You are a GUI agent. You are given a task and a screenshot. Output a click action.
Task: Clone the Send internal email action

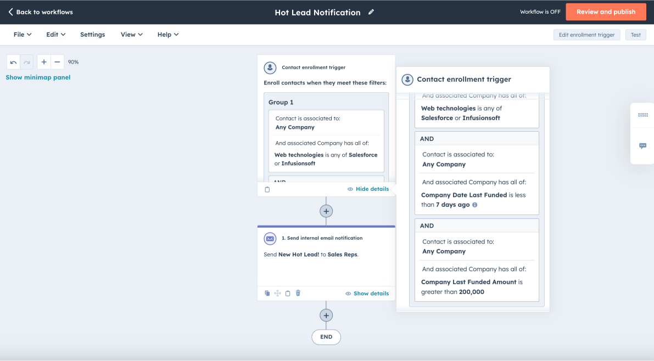267,294
